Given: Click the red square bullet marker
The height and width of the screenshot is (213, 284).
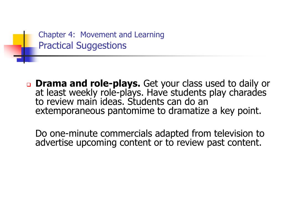Looking at the screenshot, I should pos(29,85).
